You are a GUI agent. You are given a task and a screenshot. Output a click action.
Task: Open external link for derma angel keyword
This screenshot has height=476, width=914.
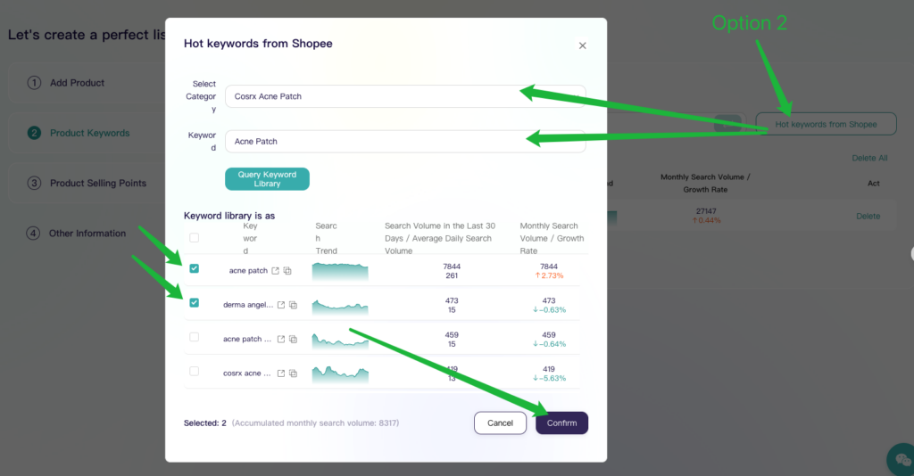point(281,305)
